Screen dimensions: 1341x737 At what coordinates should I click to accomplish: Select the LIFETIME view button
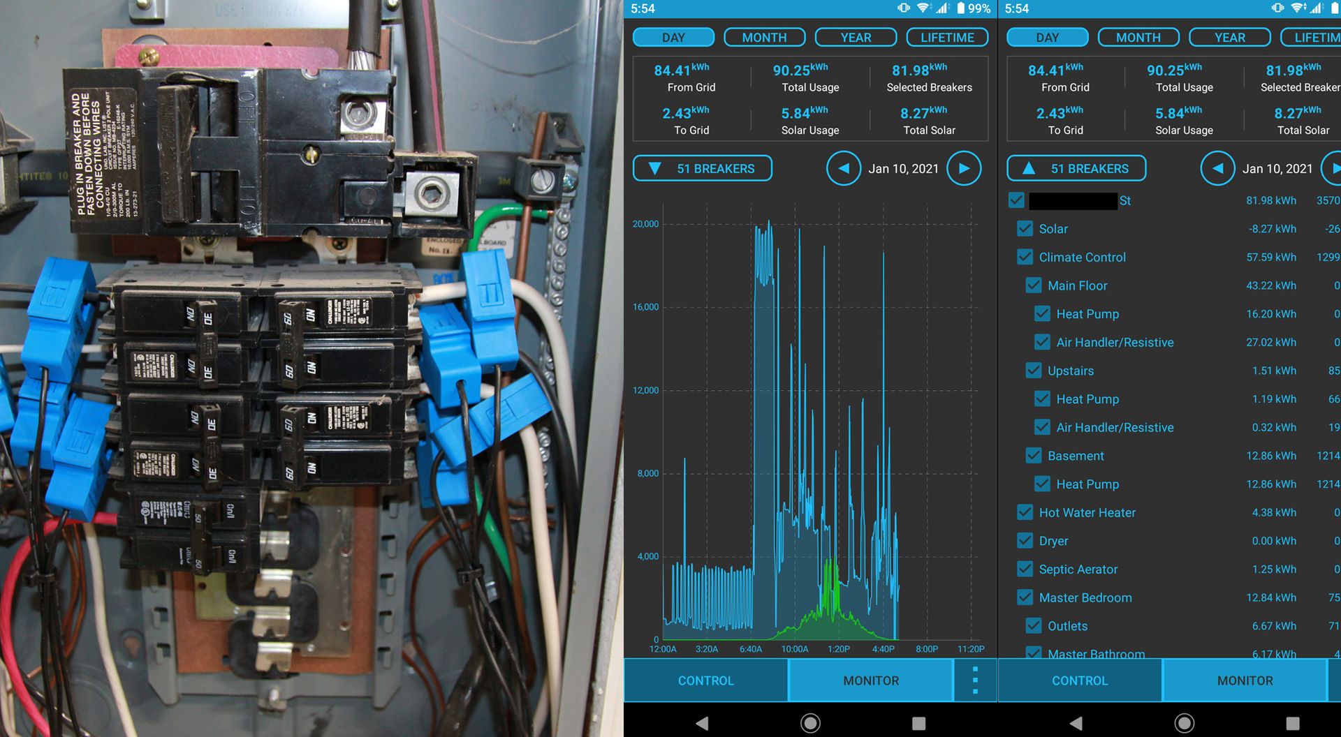946,37
